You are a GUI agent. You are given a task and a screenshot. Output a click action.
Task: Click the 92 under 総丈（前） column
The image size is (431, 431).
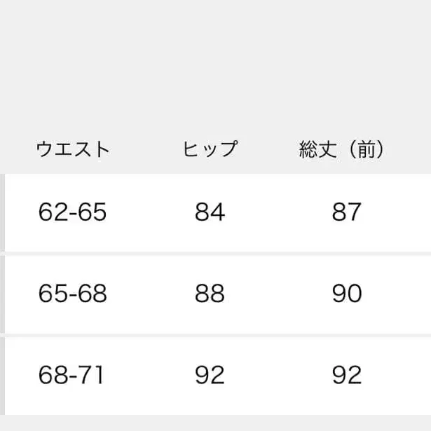346,374
